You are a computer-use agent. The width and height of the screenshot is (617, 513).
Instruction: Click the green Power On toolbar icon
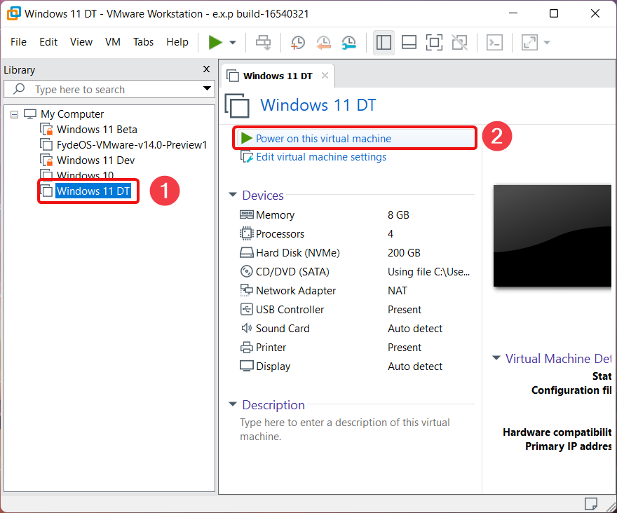[215, 42]
